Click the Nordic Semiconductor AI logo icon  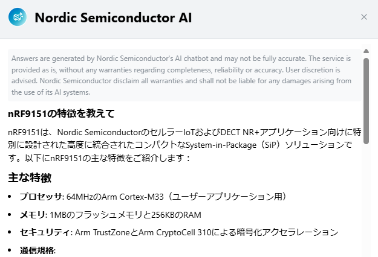(x=18, y=17)
